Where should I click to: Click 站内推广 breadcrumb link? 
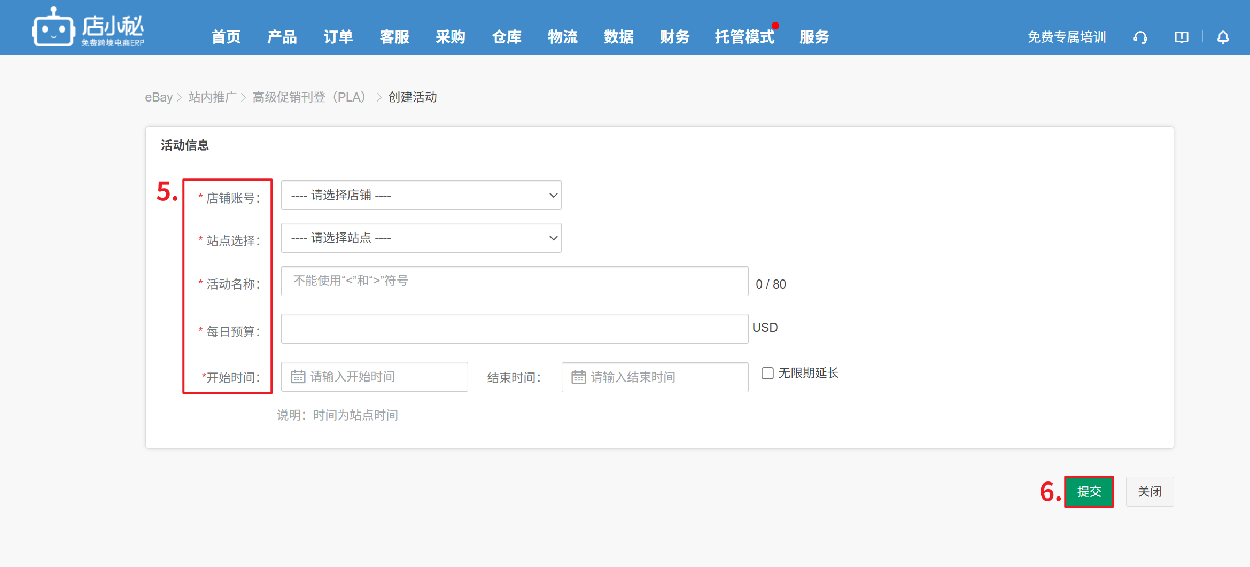(x=212, y=97)
